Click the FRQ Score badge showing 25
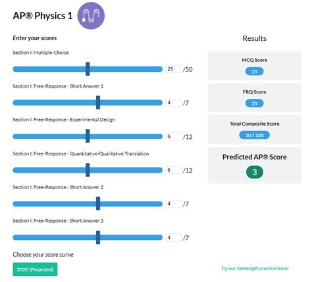Screen dimensions: 312x282 [x=254, y=103]
